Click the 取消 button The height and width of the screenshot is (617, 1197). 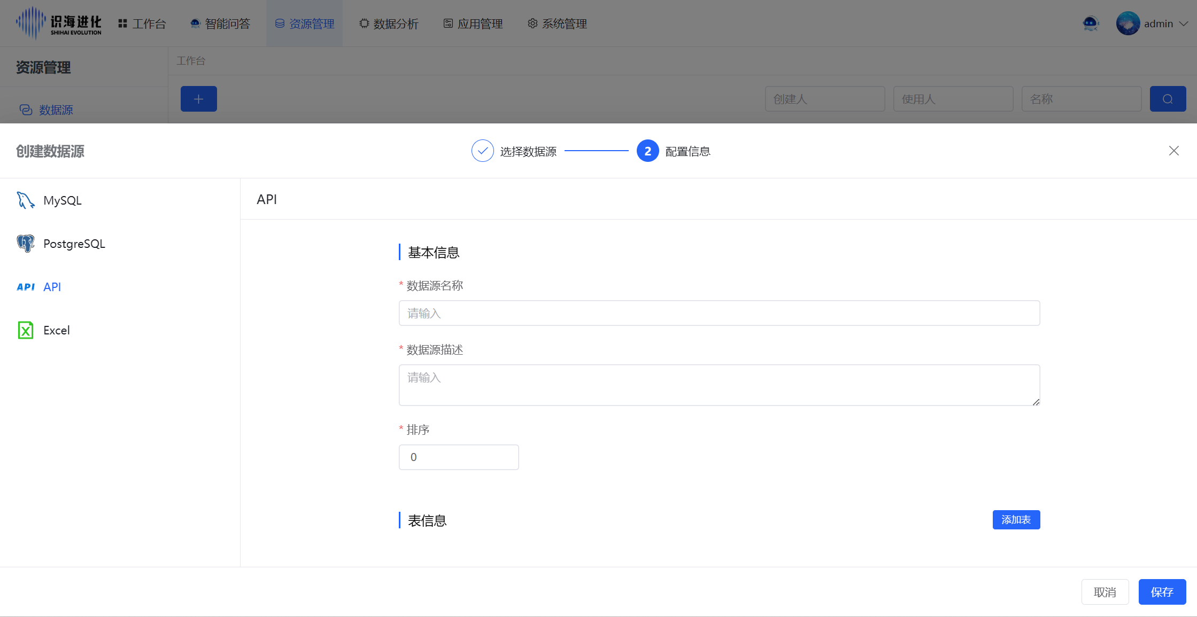click(1105, 592)
